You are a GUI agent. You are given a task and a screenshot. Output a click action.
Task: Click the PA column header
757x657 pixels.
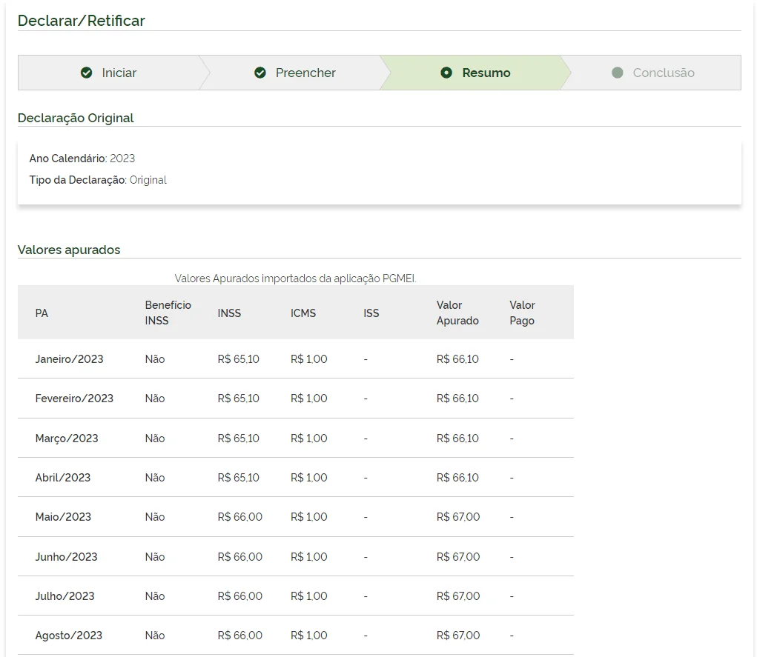(42, 313)
